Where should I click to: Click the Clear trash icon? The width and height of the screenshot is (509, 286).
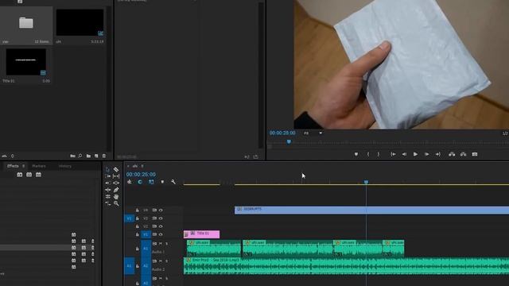(104, 156)
